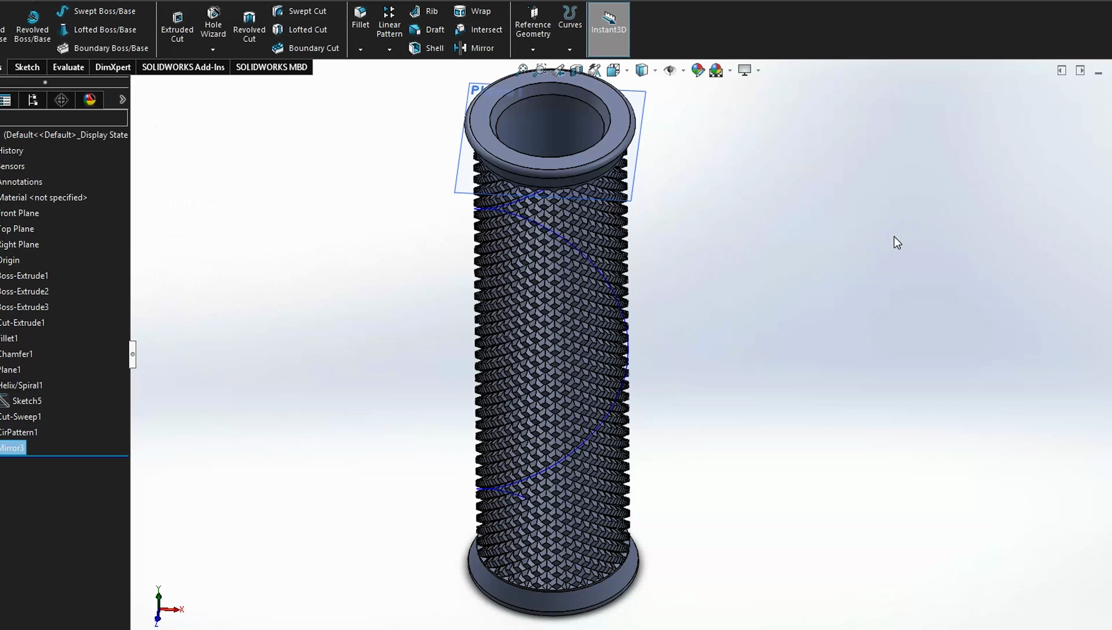Select the Rib feature
Screen dimensions: 1112x630
click(423, 11)
